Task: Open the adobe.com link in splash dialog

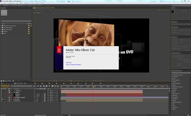Action: tap(74, 64)
